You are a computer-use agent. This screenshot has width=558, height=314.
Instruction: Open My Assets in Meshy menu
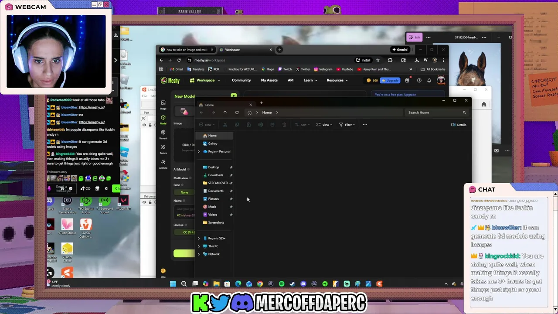point(269,80)
